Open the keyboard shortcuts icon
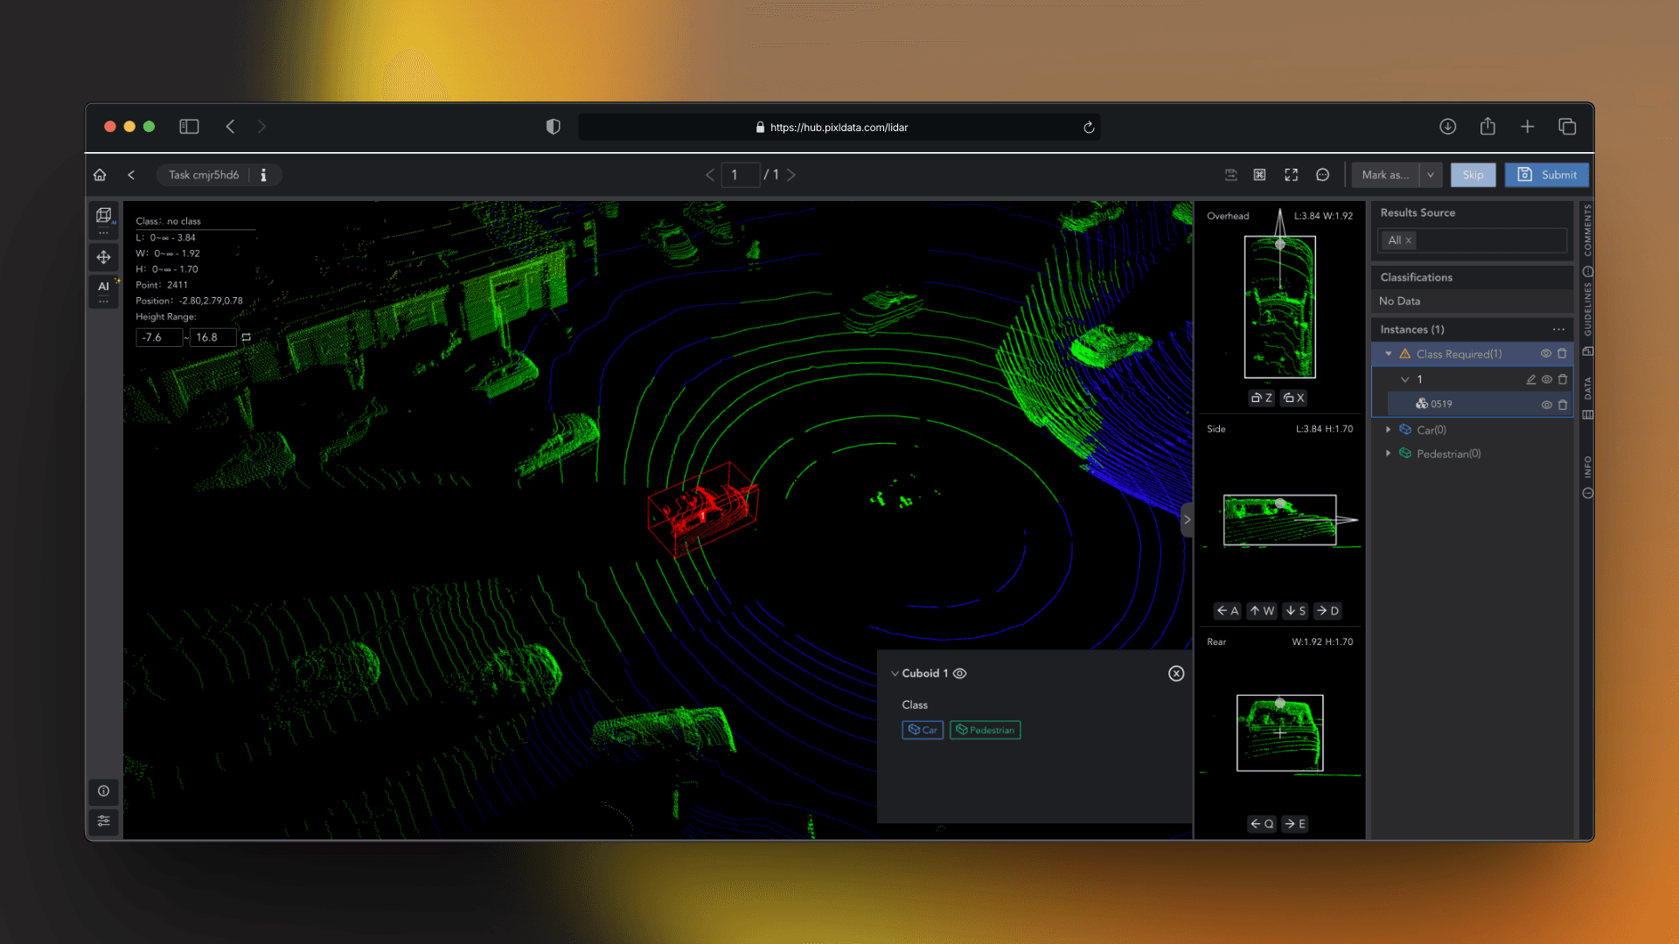This screenshot has height=944, width=1679. [x=1259, y=175]
